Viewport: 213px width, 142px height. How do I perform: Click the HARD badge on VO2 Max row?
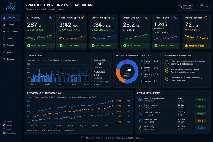point(201,121)
